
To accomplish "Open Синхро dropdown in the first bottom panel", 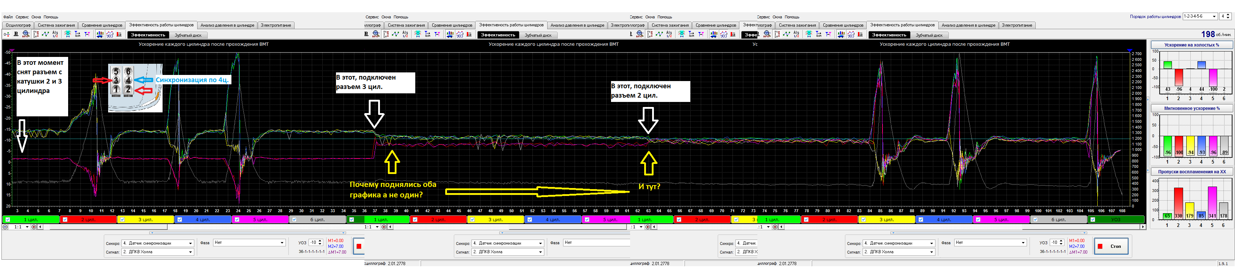I will click(x=158, y=244).
